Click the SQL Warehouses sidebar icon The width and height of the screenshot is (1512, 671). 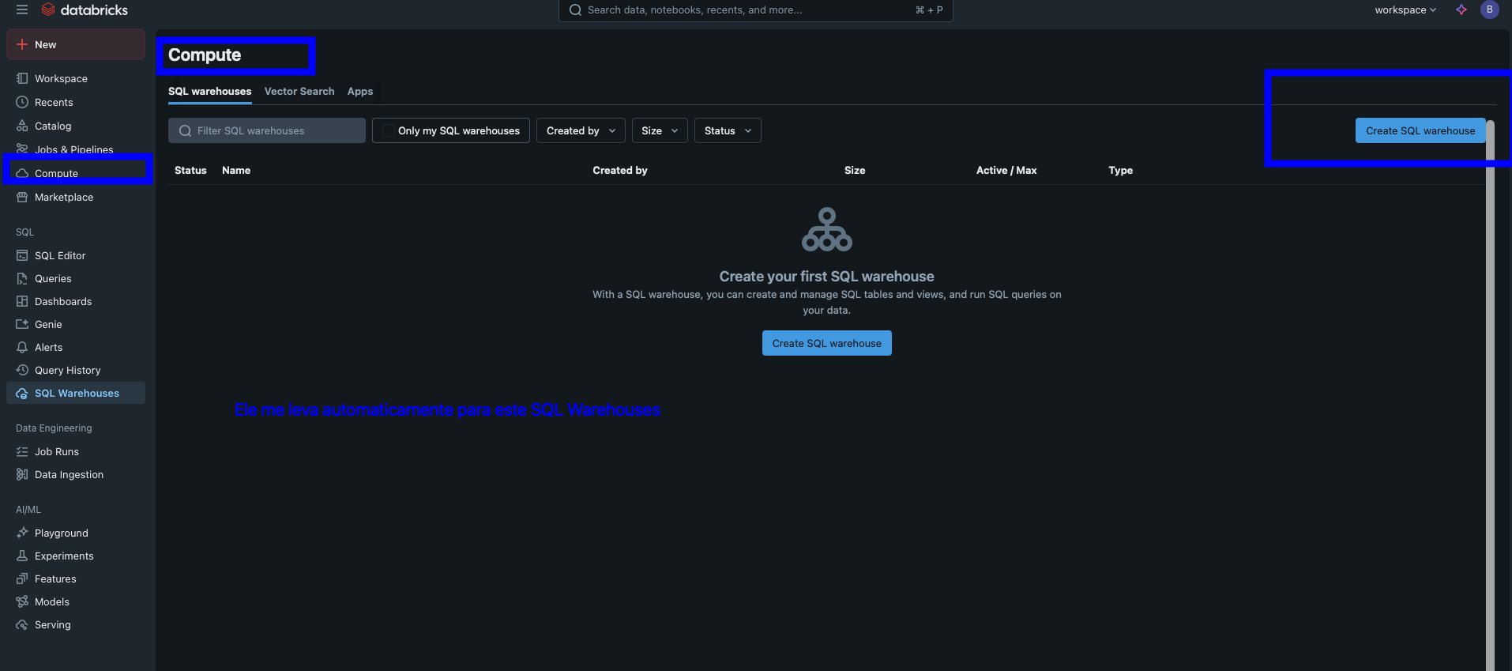point(22,393)
